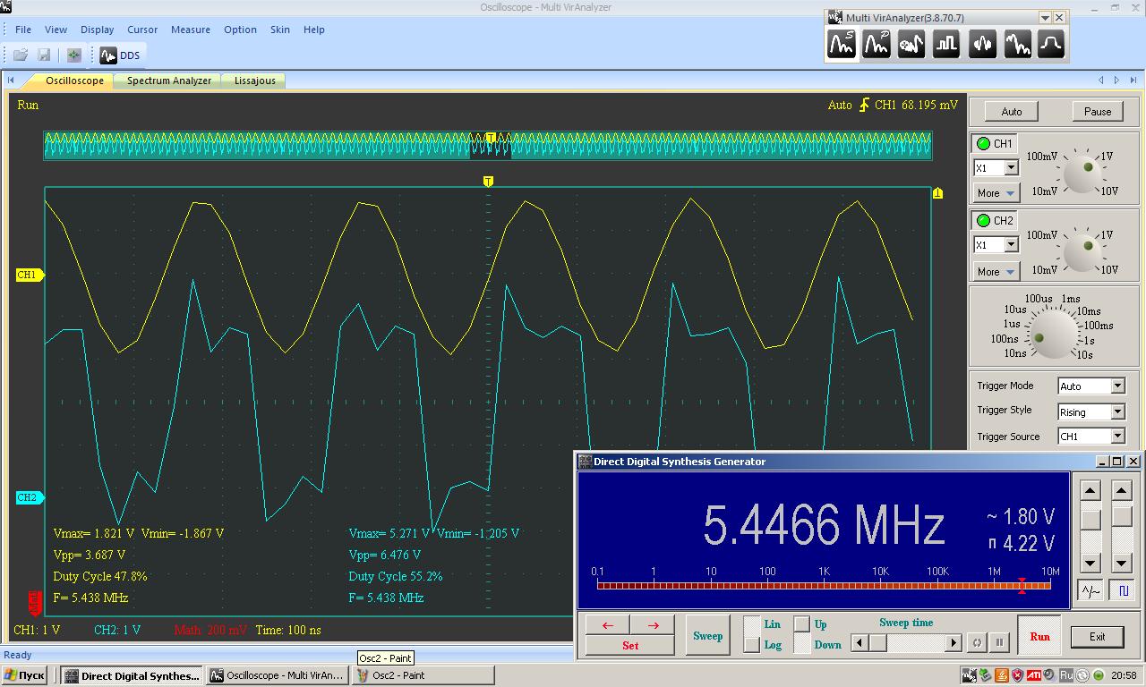Expand the CH1 probe X1 dropdown
The width and height of the screenshot is (1146, 687).
[1011, 168]
